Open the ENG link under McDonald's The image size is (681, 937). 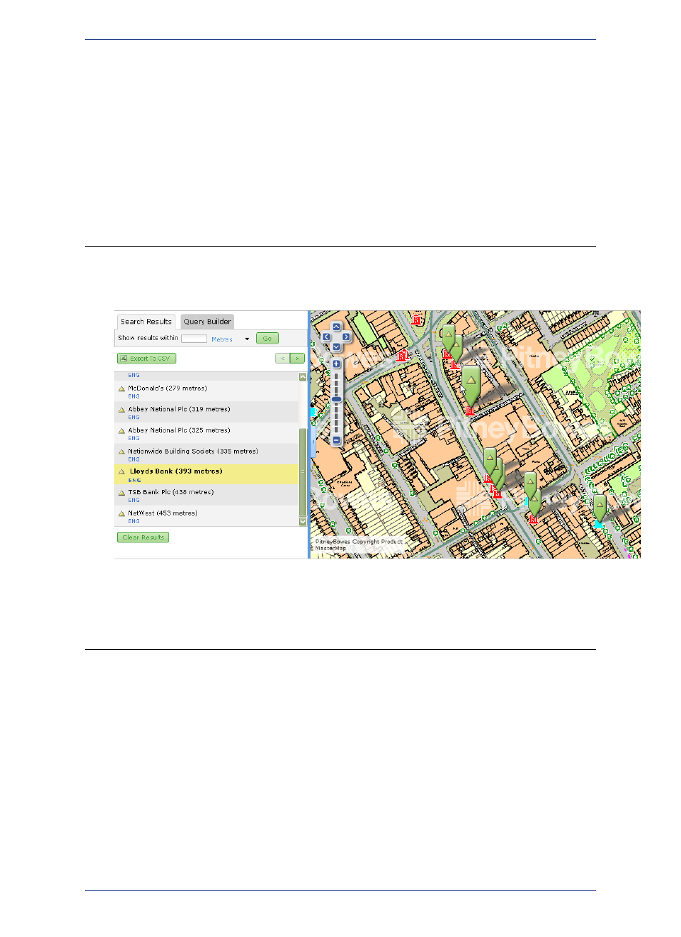(x=133, y=396)
